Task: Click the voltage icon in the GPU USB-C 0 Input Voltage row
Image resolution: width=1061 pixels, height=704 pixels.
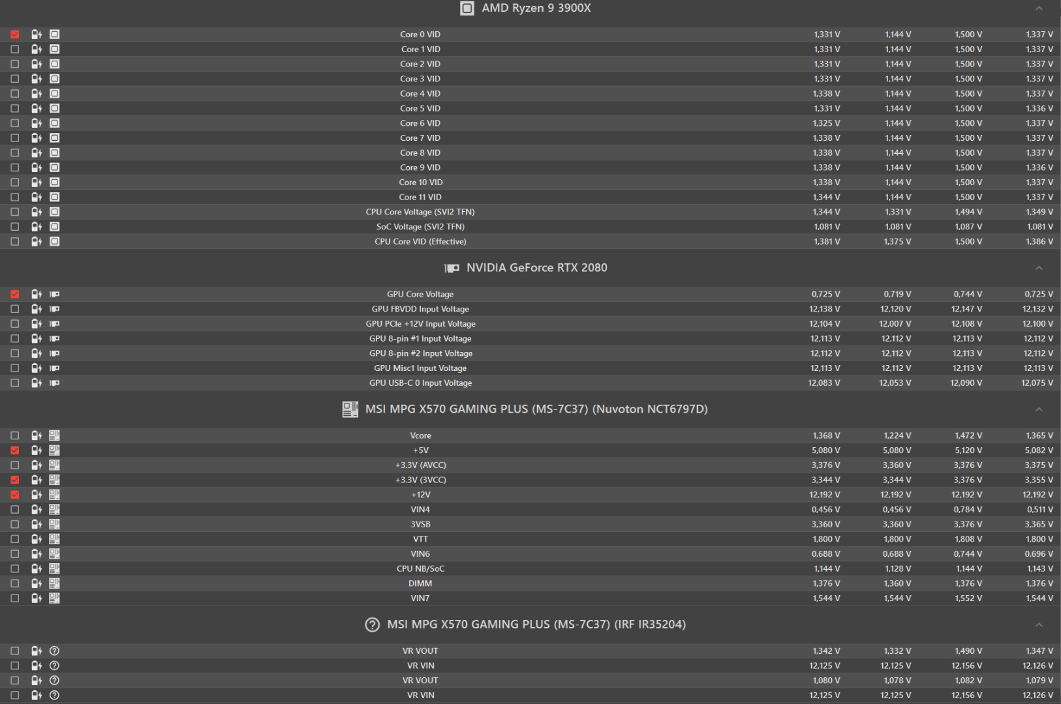Action: click(37, 383)
